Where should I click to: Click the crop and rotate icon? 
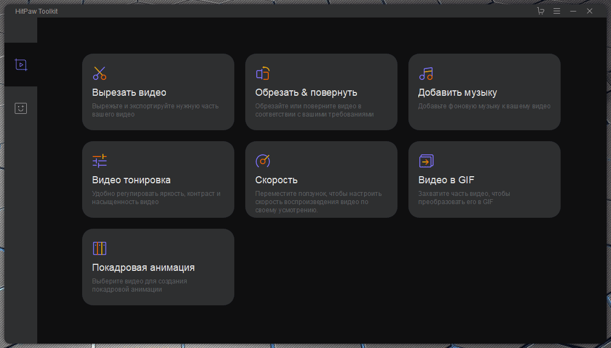(263, 73)
